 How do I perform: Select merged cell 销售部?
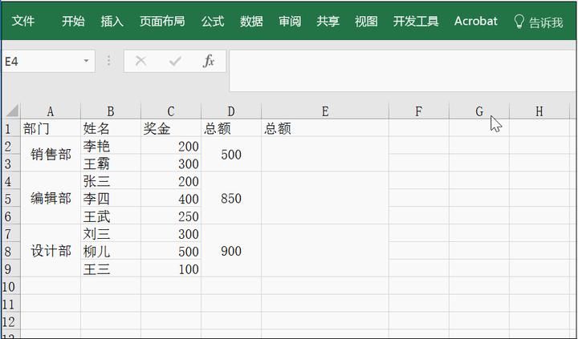coord(51,155)
